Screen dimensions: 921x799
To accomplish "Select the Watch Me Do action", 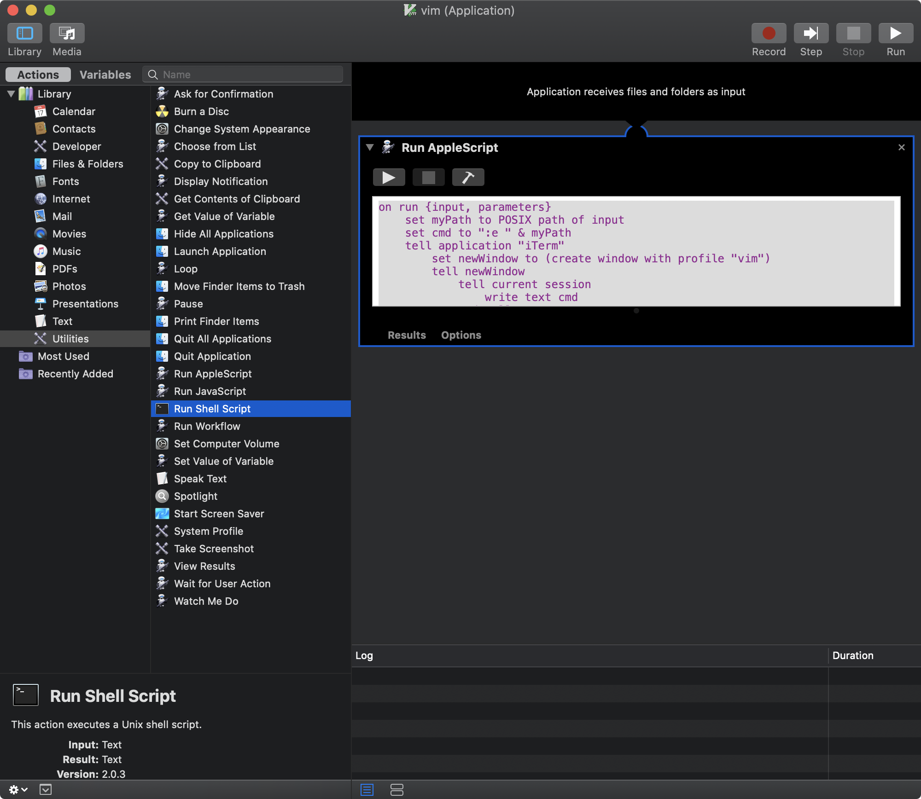I will [x=251, y=601].
